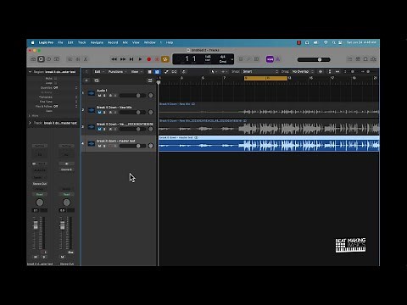Click the master test track waveform icon

click(x=92, y=143)
